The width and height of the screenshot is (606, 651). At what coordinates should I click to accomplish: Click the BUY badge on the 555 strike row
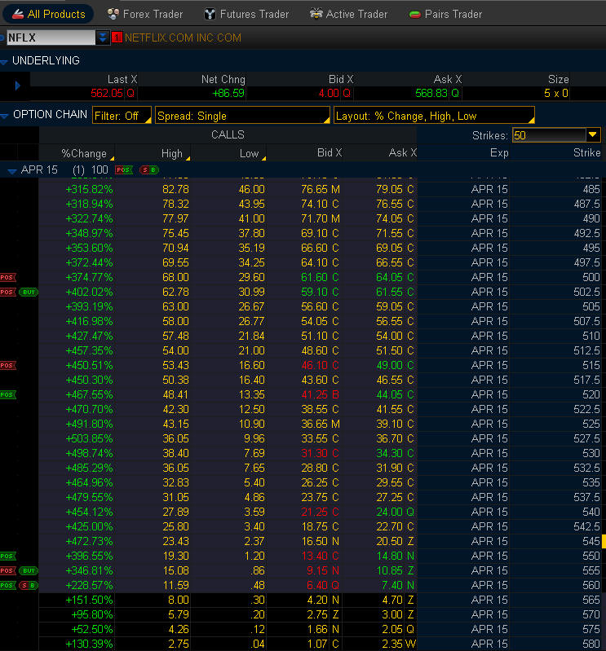[29, 570]
